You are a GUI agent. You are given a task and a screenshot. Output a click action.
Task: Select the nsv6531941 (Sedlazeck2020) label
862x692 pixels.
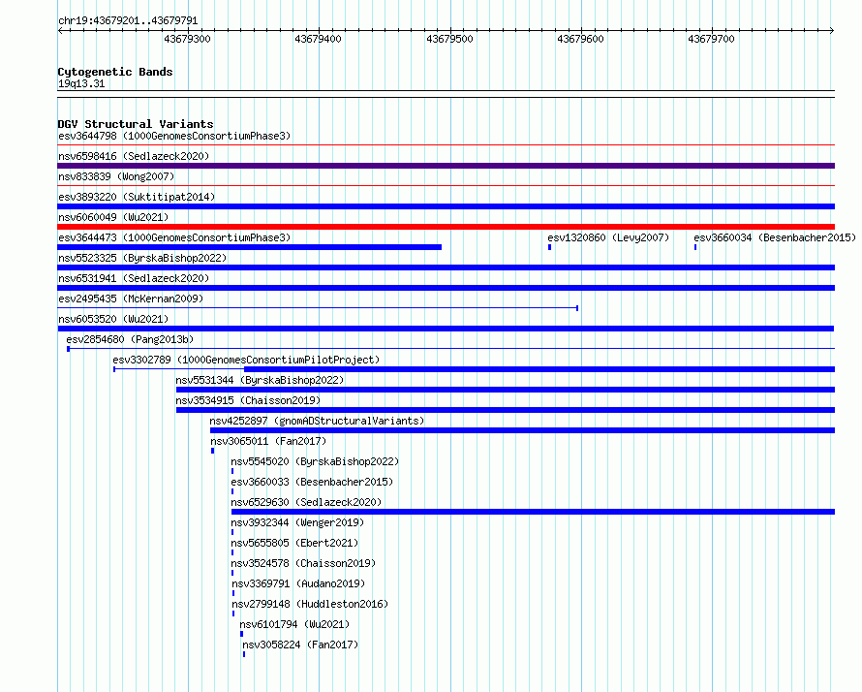pyautogui.click(x=134, y=278)
